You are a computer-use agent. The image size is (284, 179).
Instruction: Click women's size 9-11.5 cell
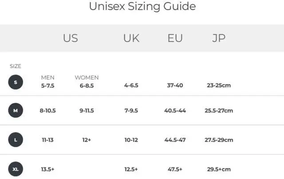[87, 110]
